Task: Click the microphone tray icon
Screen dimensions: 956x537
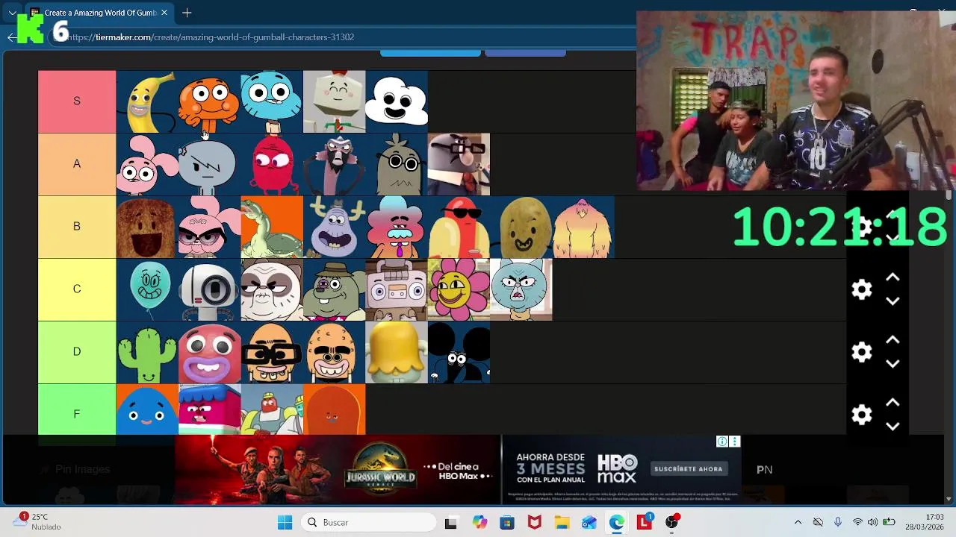Action: 837,523
